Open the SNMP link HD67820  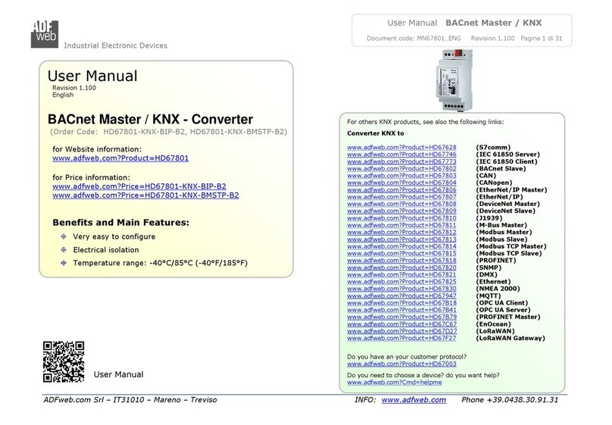tap(401, 267)
